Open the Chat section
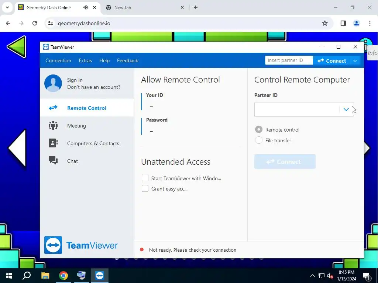The height and width of the screenshot is (283, 378). [87, 161]
